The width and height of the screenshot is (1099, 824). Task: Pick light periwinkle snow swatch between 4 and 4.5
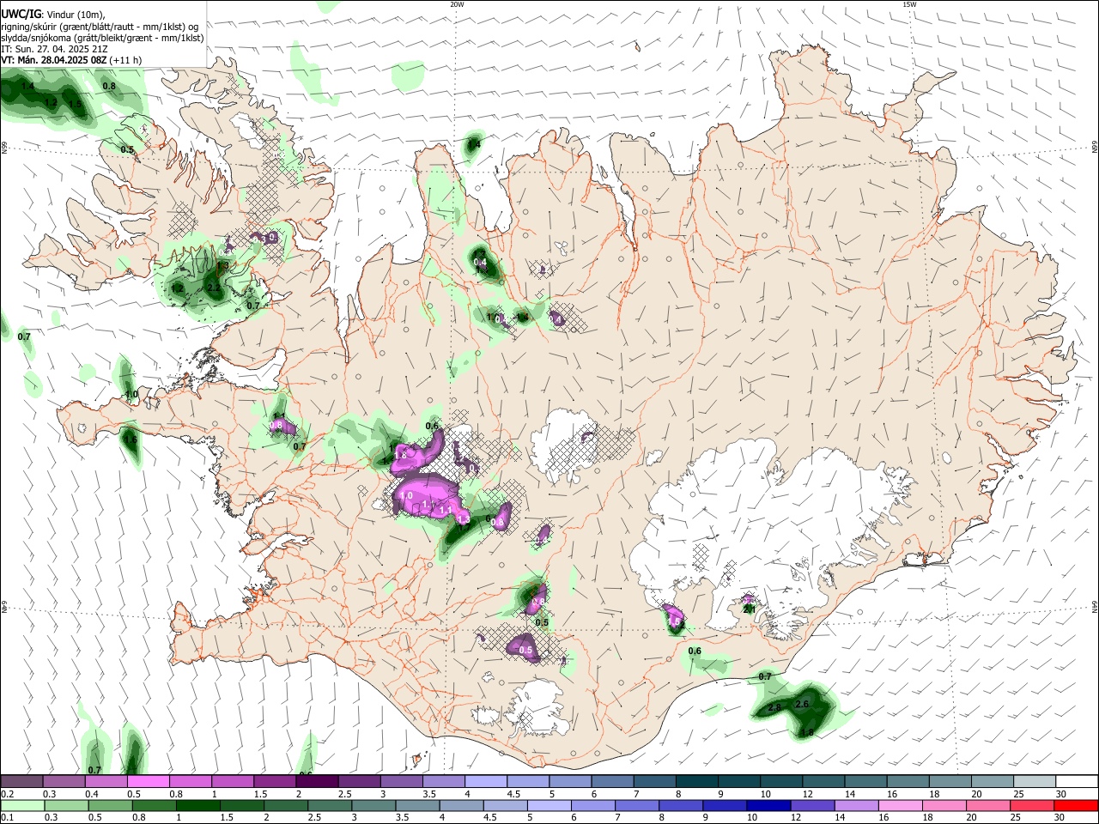pyautogui.click(x=486, y=781)
